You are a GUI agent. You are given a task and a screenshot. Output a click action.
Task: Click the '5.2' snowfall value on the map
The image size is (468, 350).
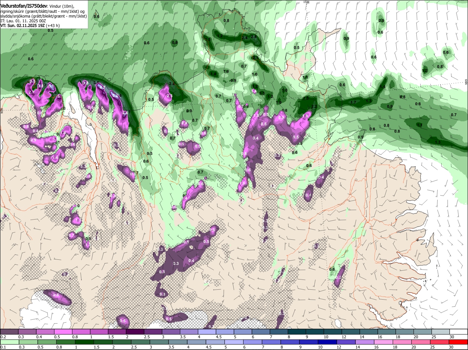pyautogui.click(x=115, y=95)
